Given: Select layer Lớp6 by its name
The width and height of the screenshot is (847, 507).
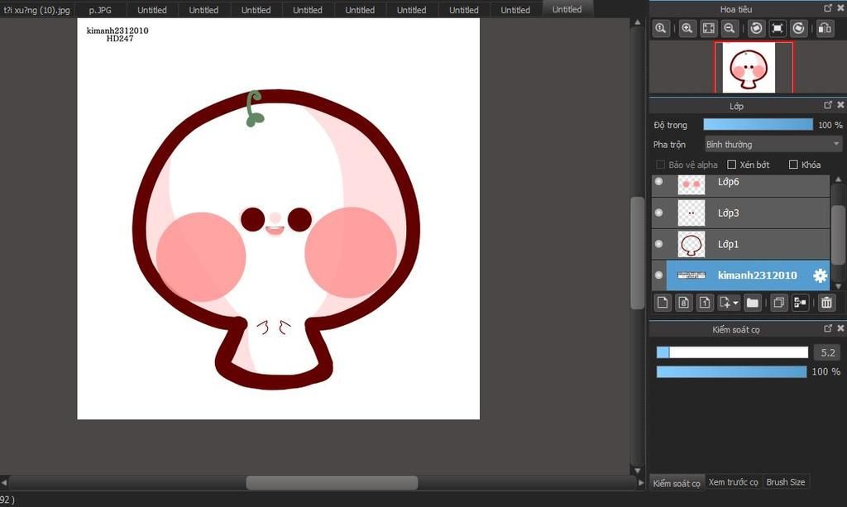Looking at the screenshot, I should point(728,182).
